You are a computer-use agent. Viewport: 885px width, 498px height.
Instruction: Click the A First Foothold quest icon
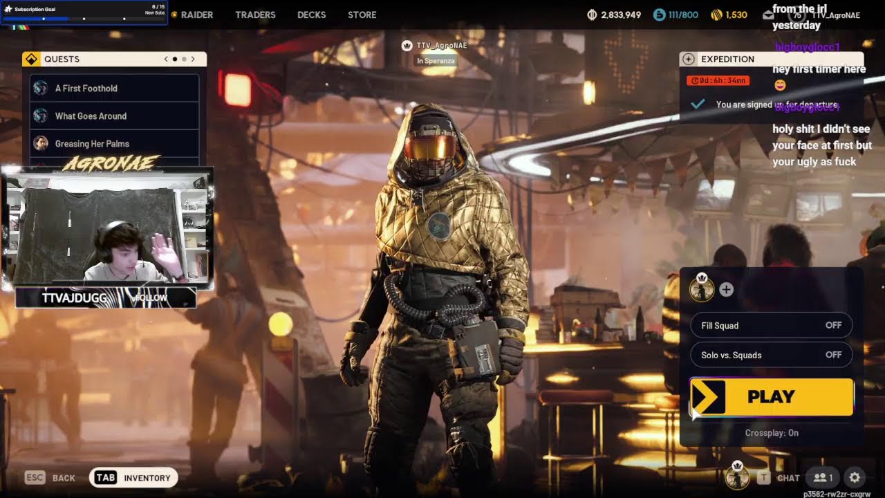coord(41,88)
